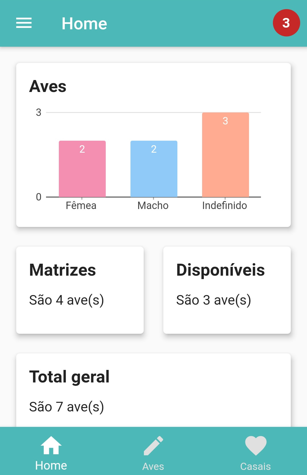Click the Macho axis label

pos(153,205)
